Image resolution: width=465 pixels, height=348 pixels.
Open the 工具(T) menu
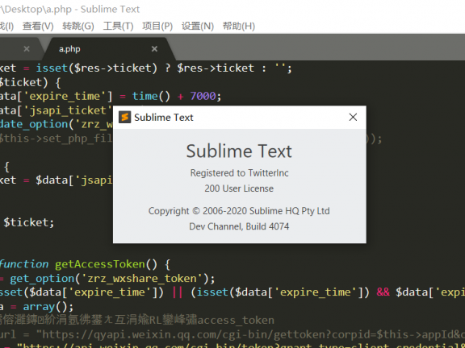pos(119,26)
